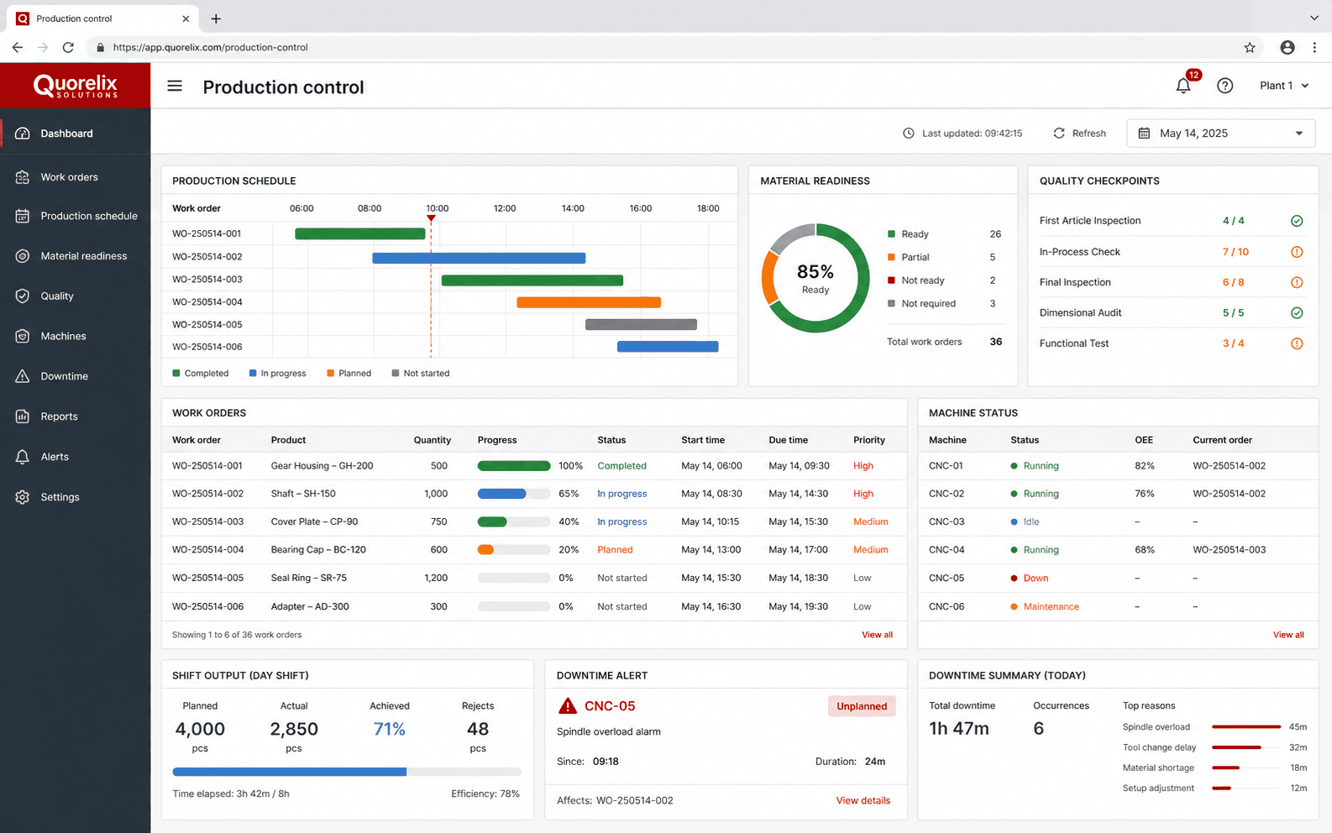Viewport: 1332px width, 833px height.
Task: Click First Article Inspection green check icon
Action: [1297, 221]
